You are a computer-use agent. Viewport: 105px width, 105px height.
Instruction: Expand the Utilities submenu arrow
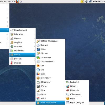pyautogui.click(x=34, y=63)
